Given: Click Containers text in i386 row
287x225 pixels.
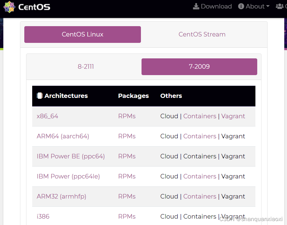Looking at the screenshot, I should (x=200, y=216).
